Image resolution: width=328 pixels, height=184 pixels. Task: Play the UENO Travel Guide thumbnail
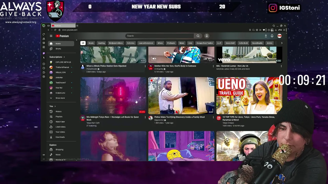coord(249,96)
